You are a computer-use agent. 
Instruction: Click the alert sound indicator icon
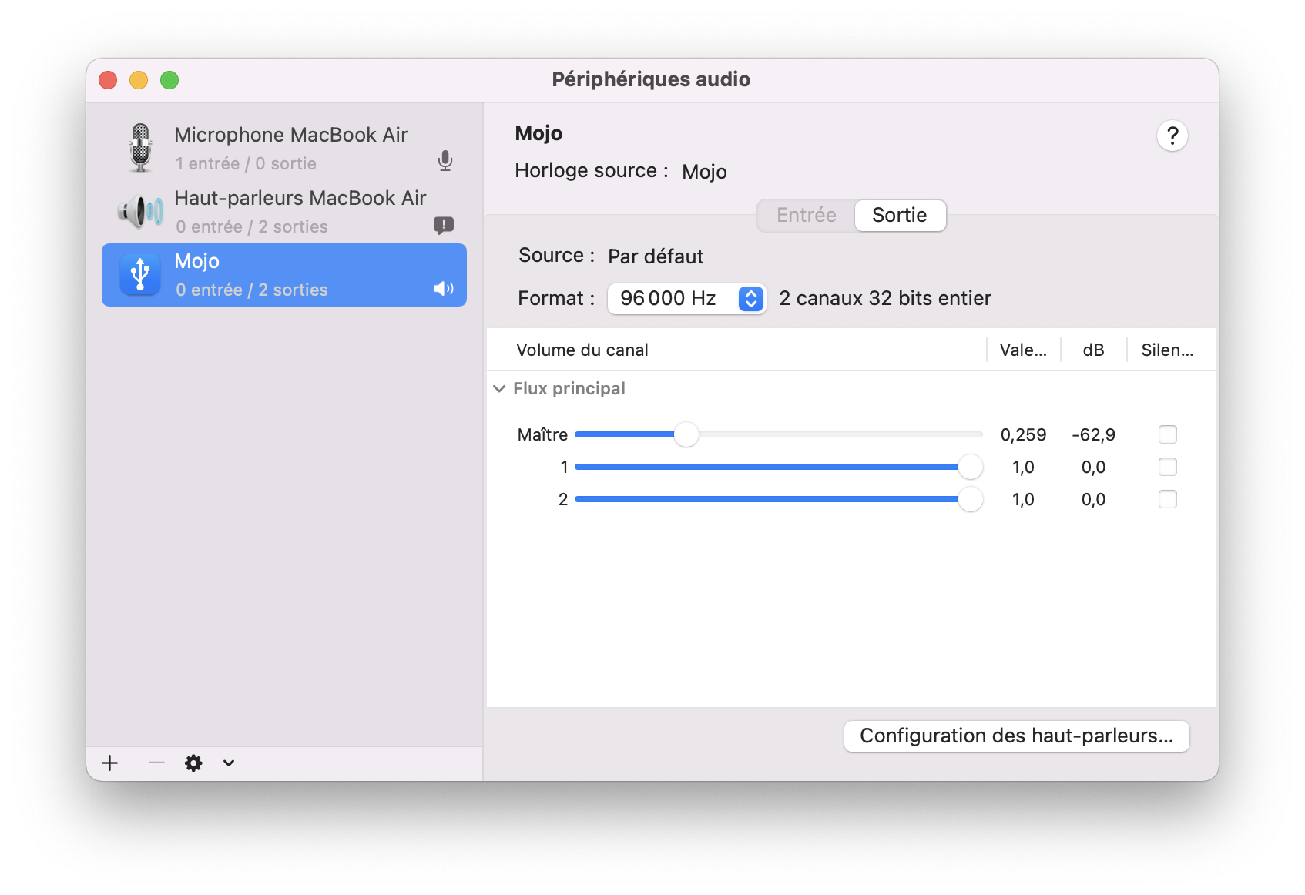click(x=444, y=226)
